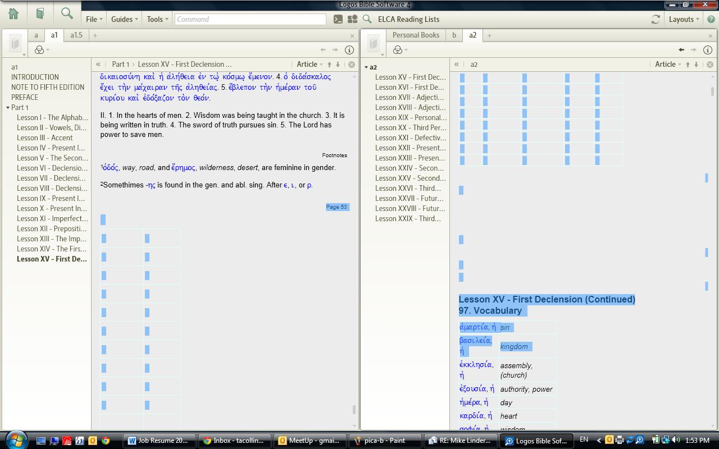Add a new tab in right panel
The width and height of the screenshot is (719, 449).
point(489,35)
